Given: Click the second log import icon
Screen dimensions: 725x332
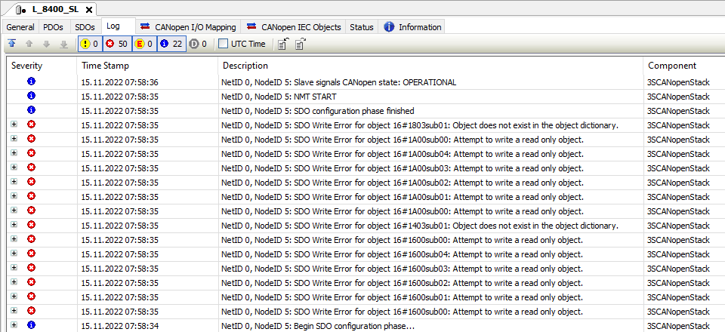Looking at the screenshot, I should 300,44.
